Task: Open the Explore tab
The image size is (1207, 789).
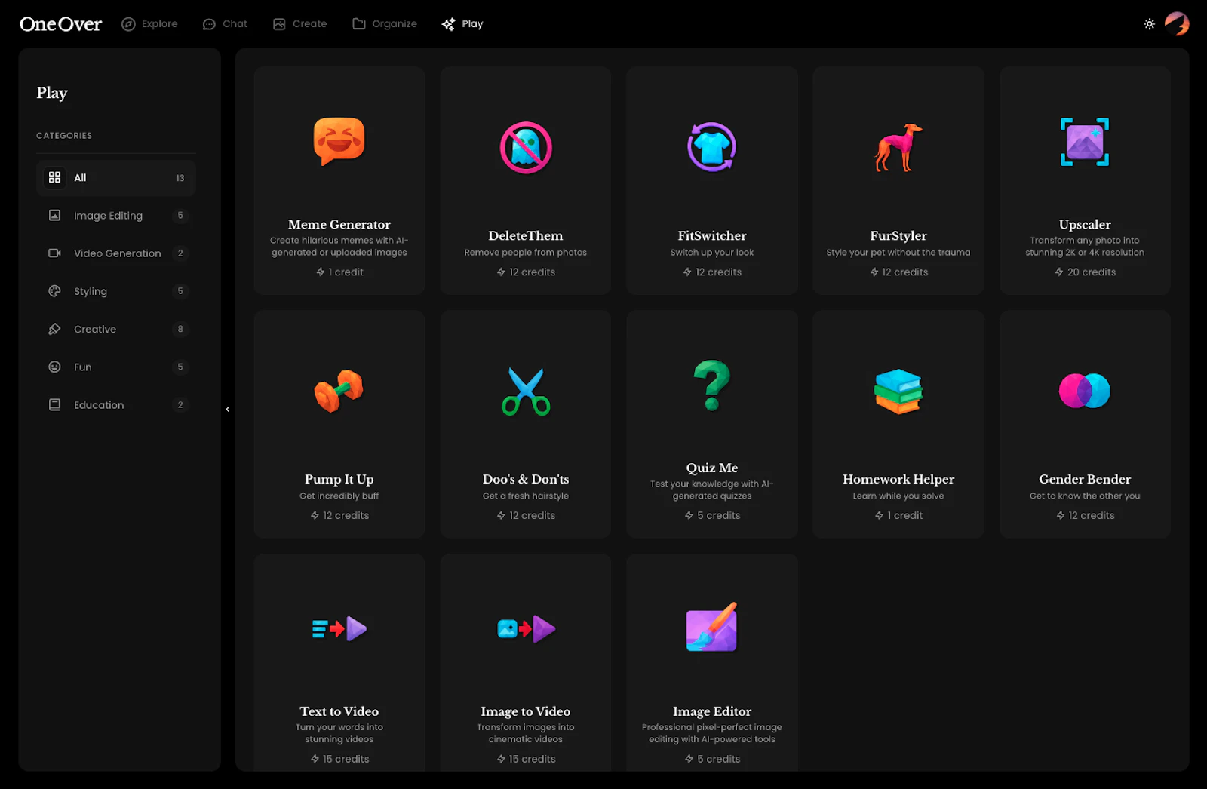Action: pyautogui.click(x=149, y=24)
